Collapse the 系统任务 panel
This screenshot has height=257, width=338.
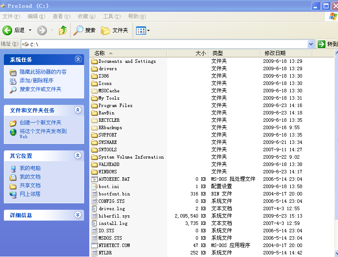[78, 59]
